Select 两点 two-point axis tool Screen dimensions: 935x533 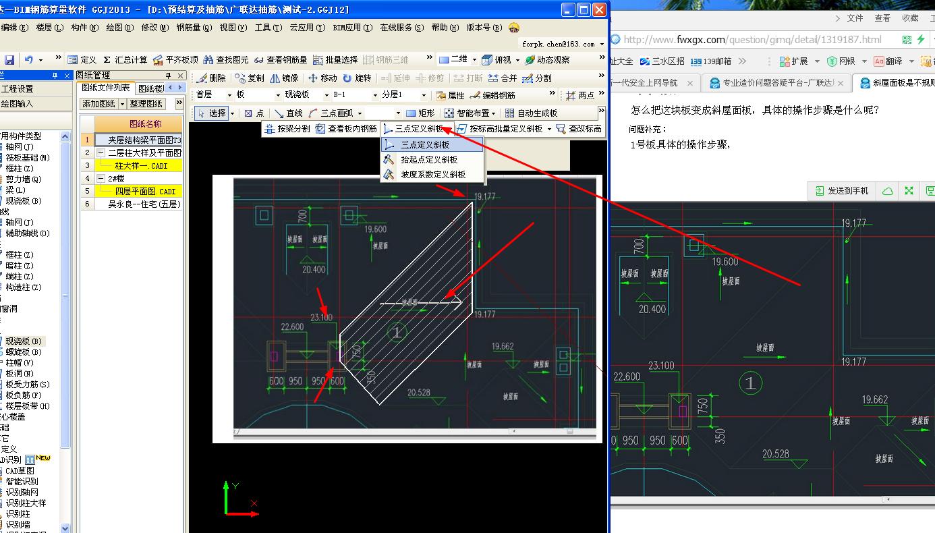[x=580, y=96]
